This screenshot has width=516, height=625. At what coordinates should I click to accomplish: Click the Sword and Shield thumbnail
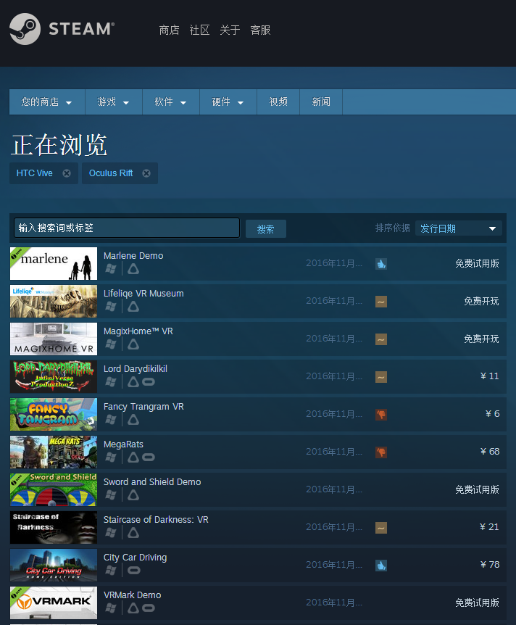54,489
